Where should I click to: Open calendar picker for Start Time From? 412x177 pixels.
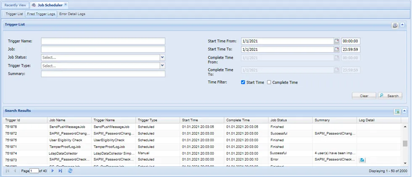tap(337, 41)
